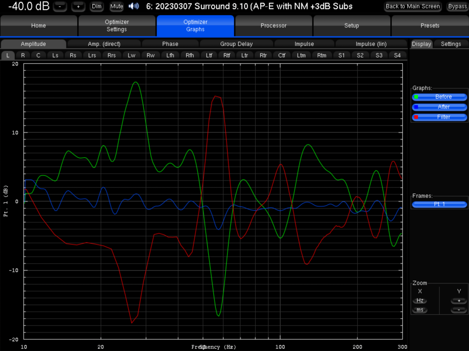Toggle the After graph visibility
Screen dimensions: 469x351
439,107
